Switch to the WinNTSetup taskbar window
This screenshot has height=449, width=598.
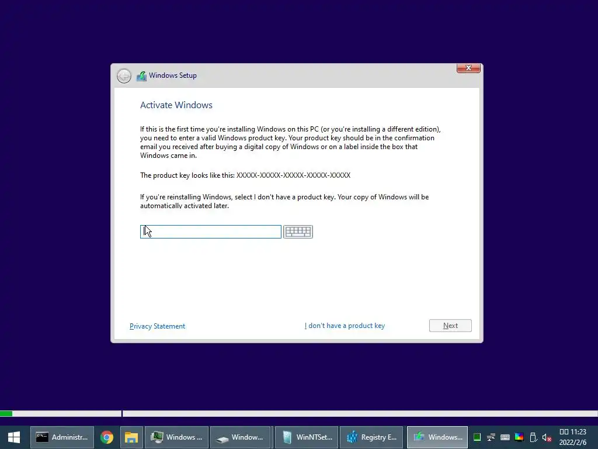307,437
